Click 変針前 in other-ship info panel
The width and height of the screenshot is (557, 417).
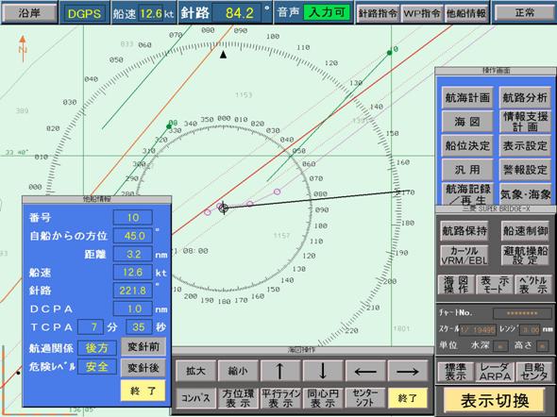click(143, 346)
